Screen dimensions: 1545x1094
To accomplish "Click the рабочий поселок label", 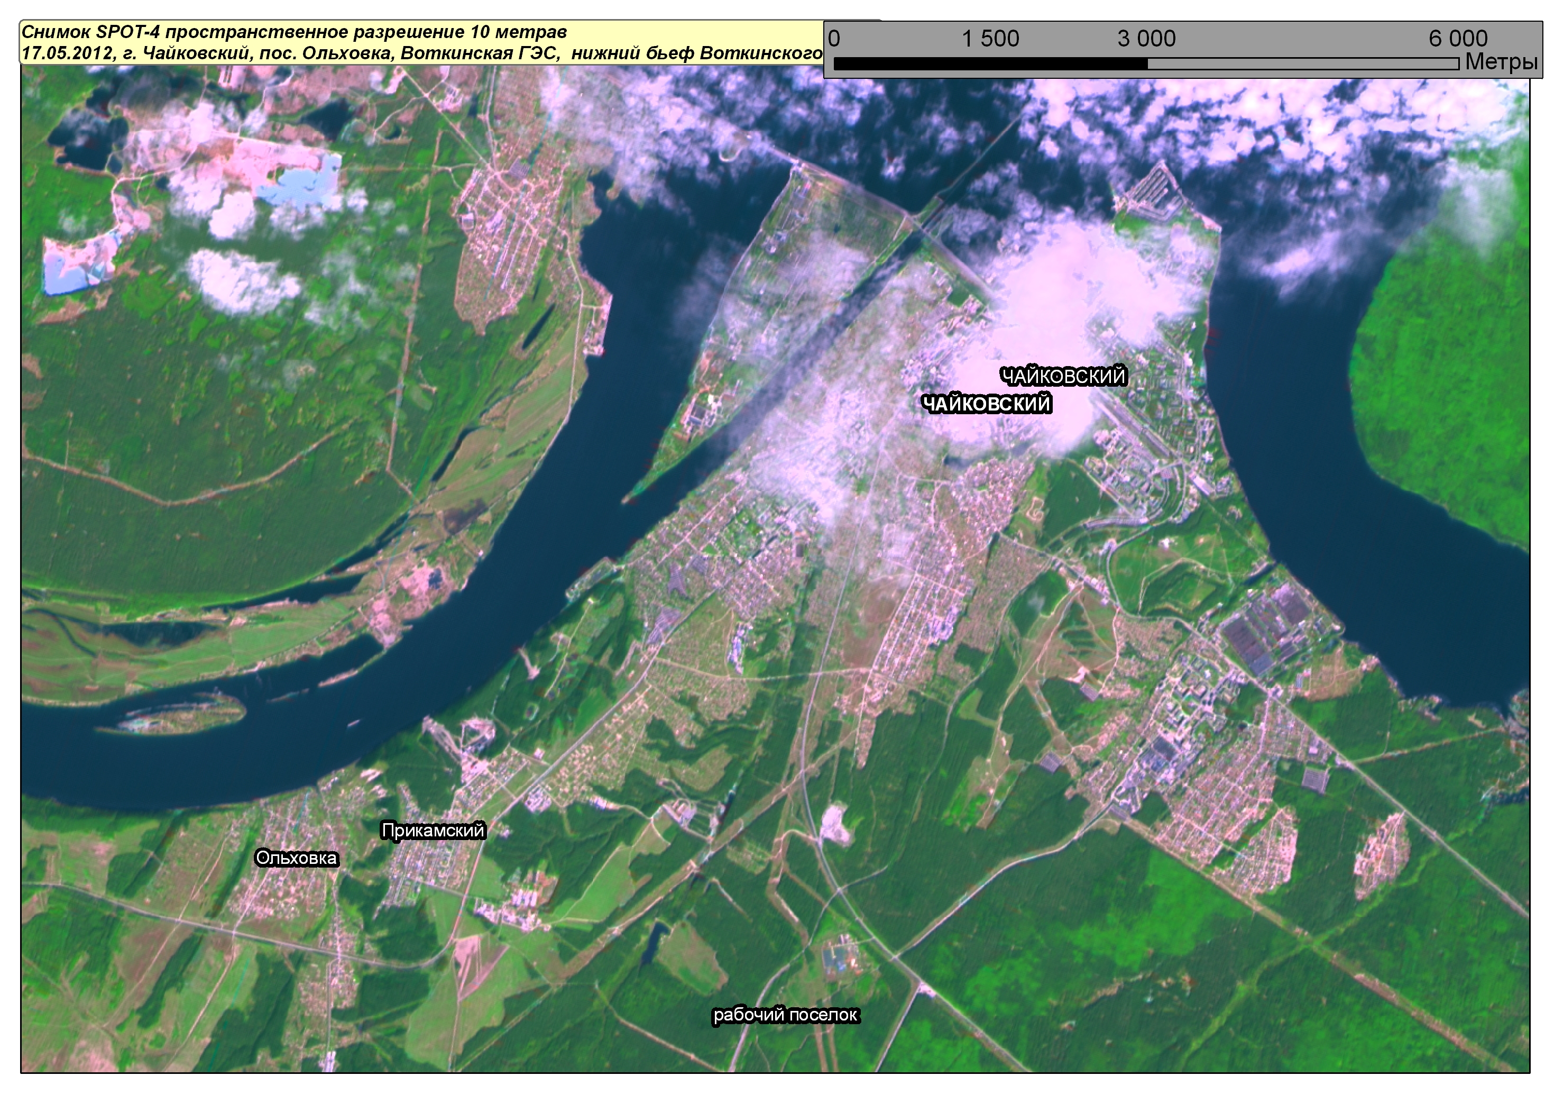I will click(786, 1015).
